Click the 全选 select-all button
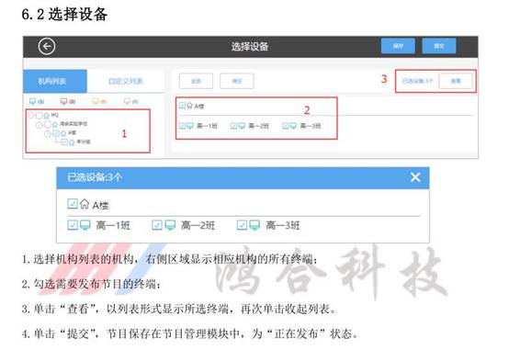 pos(196,81)
